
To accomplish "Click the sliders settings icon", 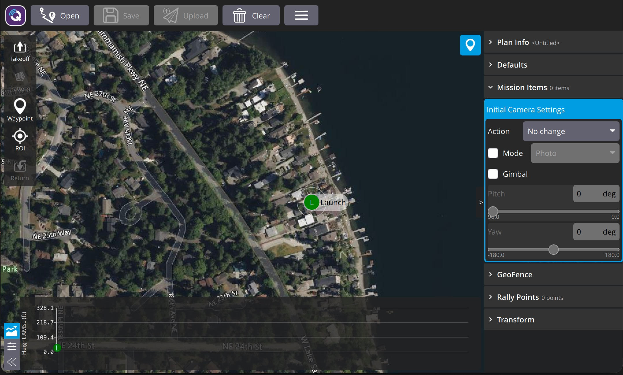I will coord(12,346).
